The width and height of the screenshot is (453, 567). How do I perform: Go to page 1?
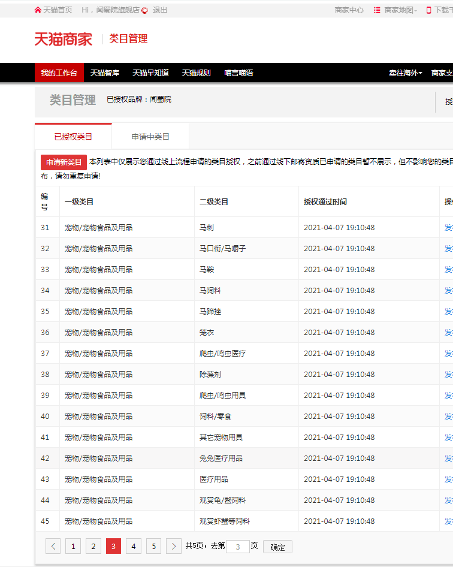coord(73,546)
